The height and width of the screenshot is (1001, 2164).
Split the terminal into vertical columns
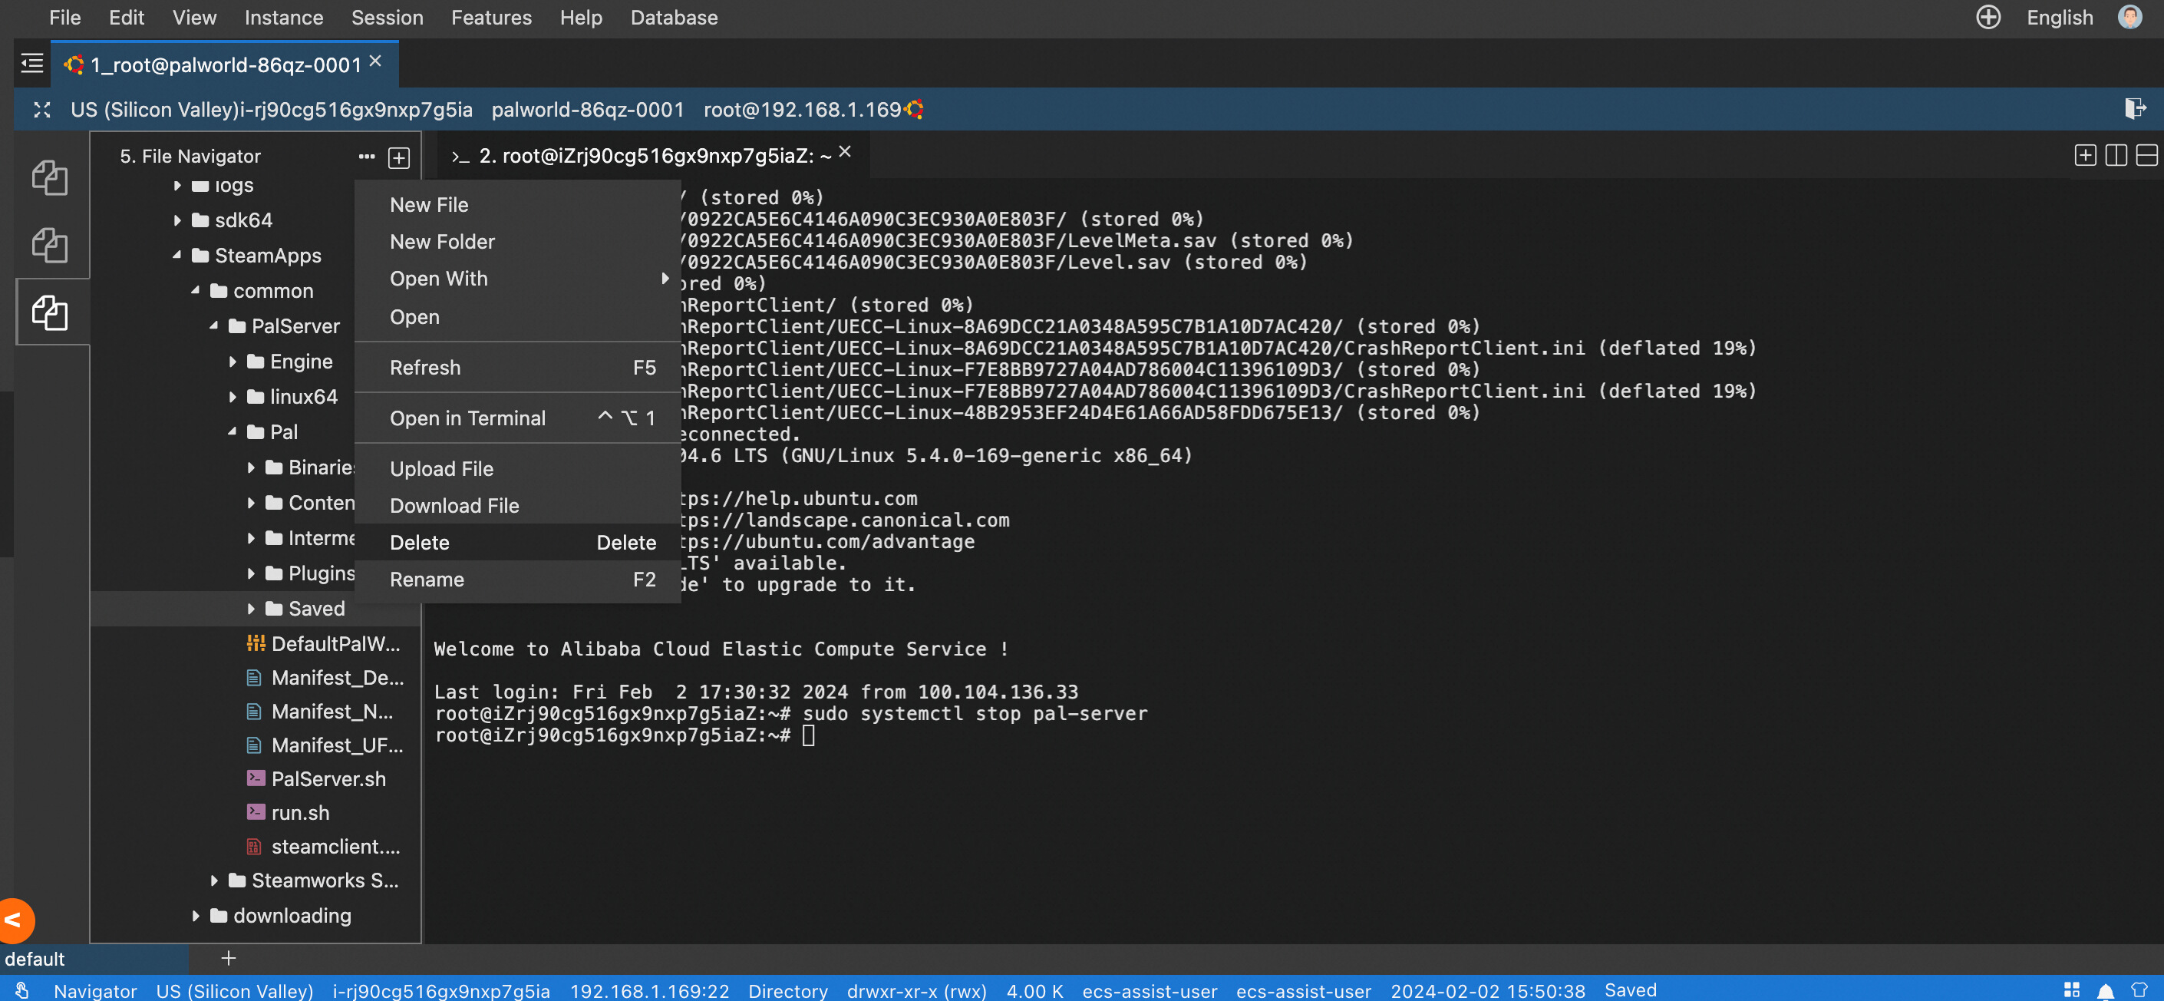(x=2116, y=156)
